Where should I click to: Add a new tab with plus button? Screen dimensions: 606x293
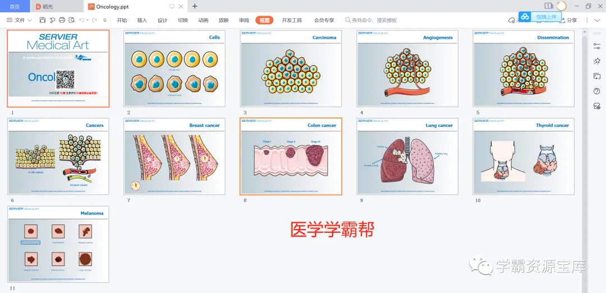coord(195,6)
